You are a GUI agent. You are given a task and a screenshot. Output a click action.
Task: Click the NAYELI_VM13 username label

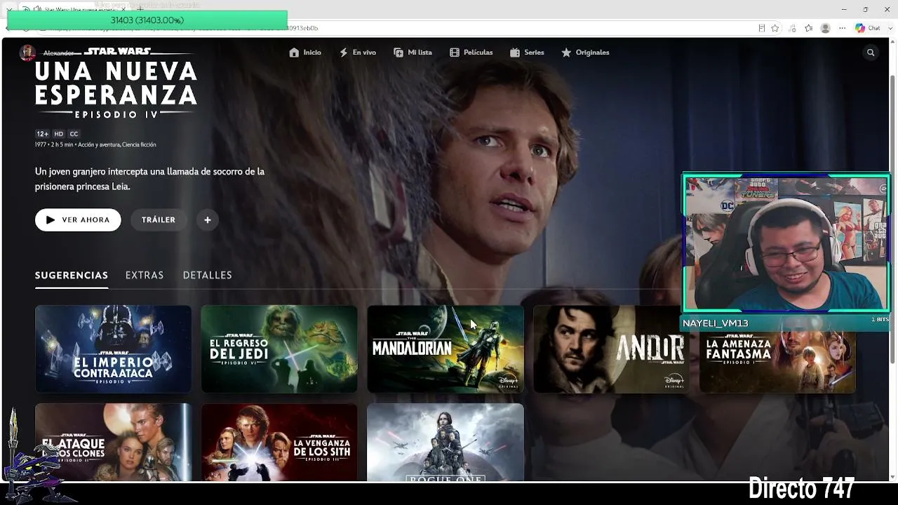pyautogui.click(x=716, y=323)
